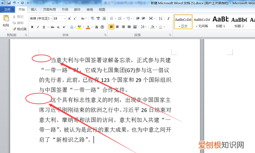The width and height of the screenshot is (255, 153).
Task: Open the 文件 (File) tab
Action: click(7, 9)
